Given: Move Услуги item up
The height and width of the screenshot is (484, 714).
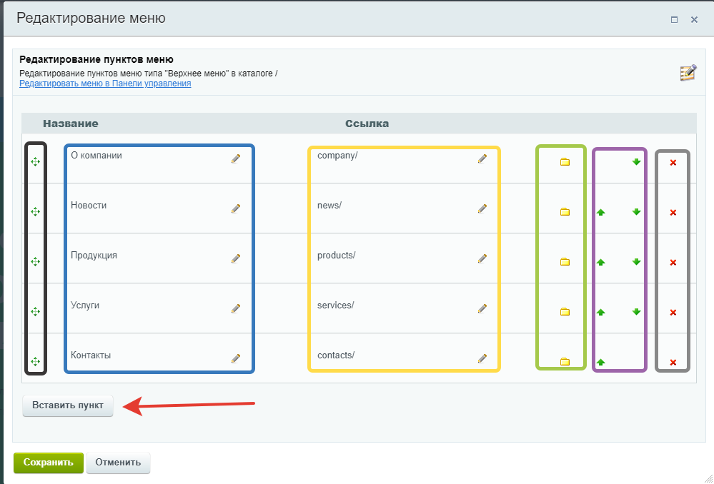Looking at the screenshot, I should coord(600,312).
